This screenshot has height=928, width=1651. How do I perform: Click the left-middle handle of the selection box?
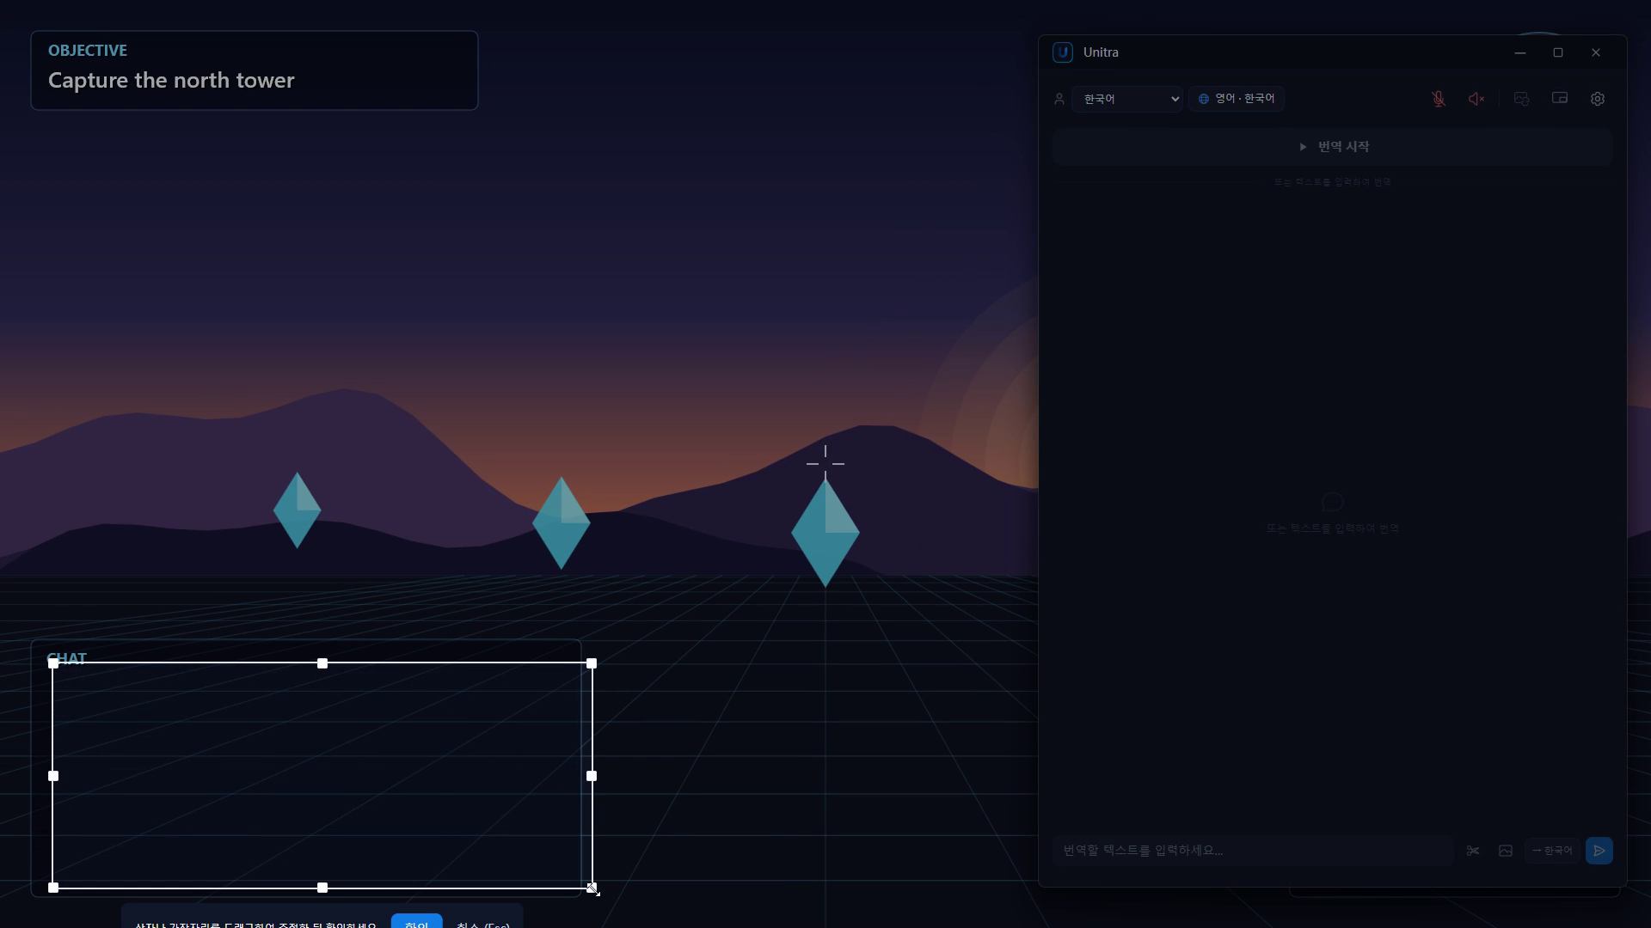[53, 776]
